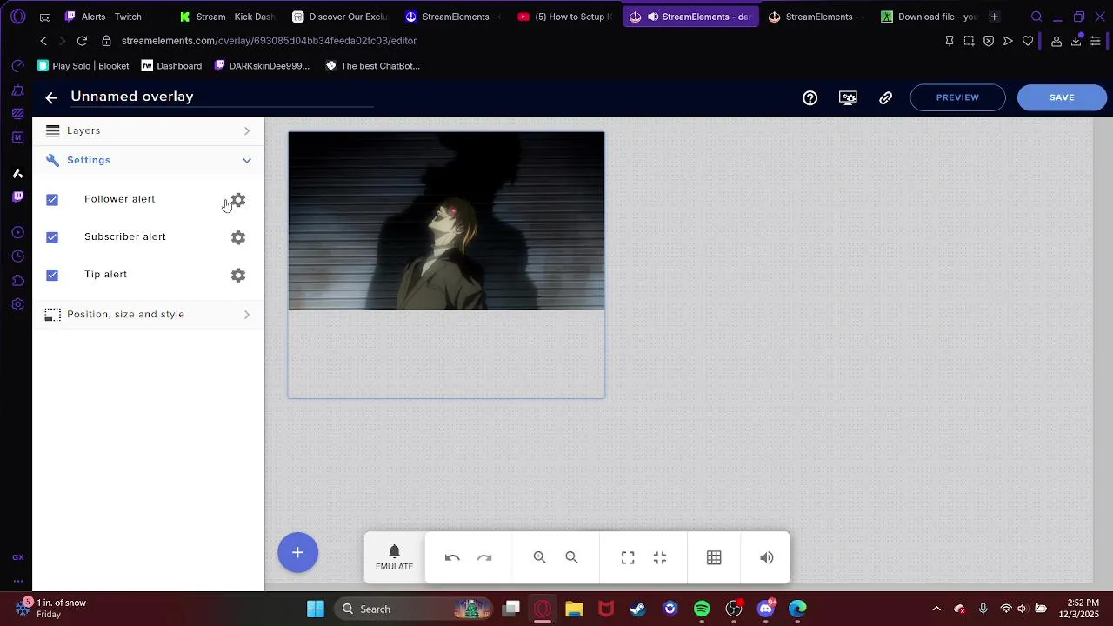Click the browser address bar URL

(269, 41)
